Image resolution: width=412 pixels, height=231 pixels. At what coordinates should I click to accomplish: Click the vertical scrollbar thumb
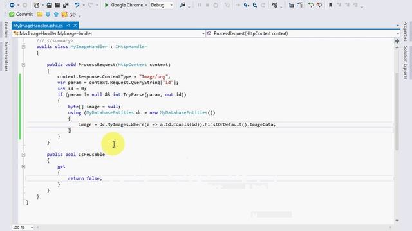pos(397,111)
